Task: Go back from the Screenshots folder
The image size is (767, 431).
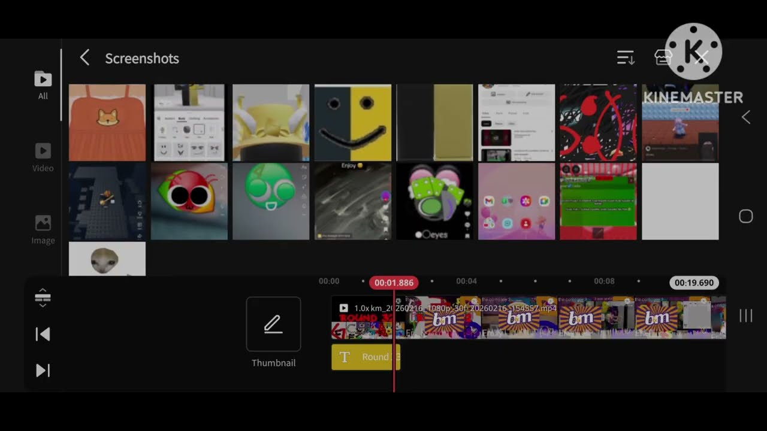Action: pyautogui.click(x=84, y=58)
